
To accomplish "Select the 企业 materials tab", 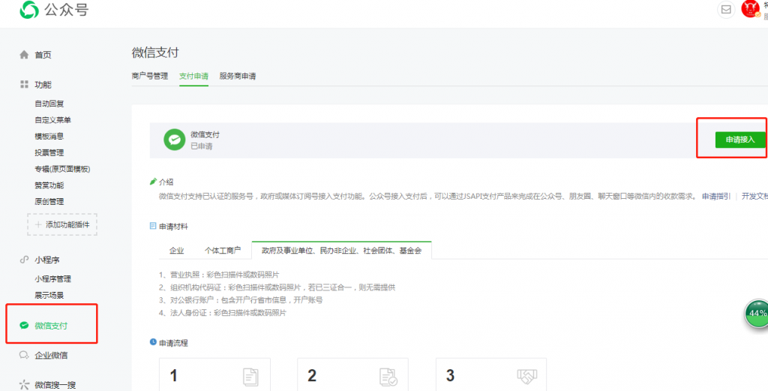I will tap(176, 251).
